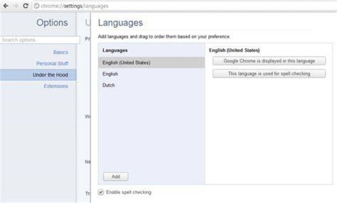Select English (United States) in languages list
337x203 pixels.
point(152,63)
